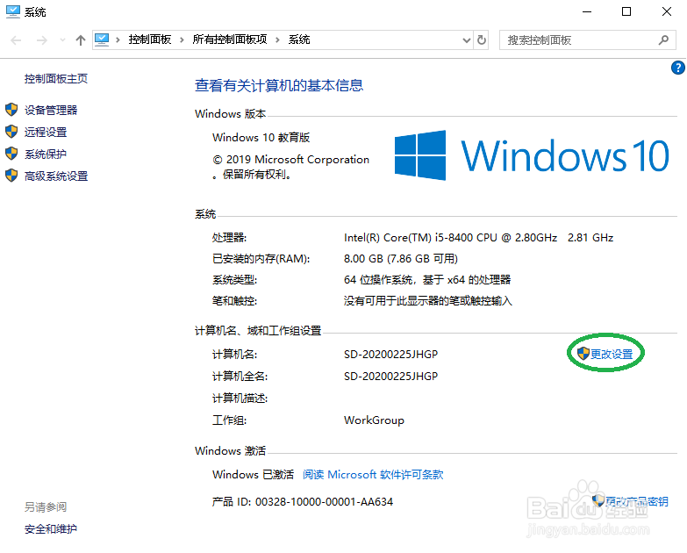
Task: Open 高级系统设置 link
Action: click(55, 176)
